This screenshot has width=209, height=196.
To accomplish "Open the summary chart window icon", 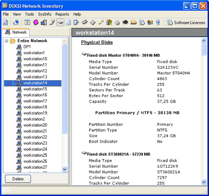I will tap(27, 23).
